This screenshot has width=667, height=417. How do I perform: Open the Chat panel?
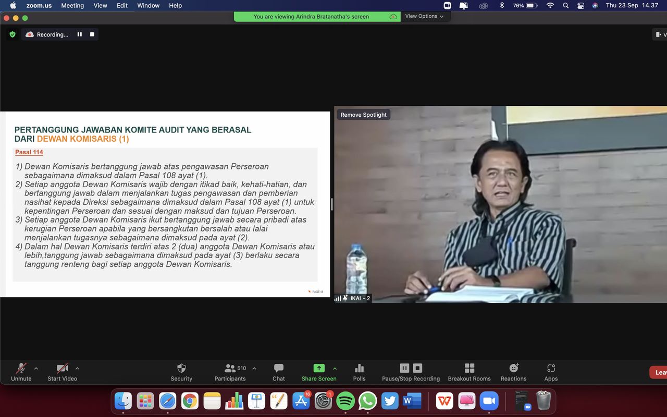(x=279, y=372)
